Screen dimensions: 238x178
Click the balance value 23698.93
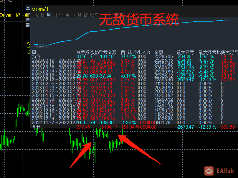164,68
